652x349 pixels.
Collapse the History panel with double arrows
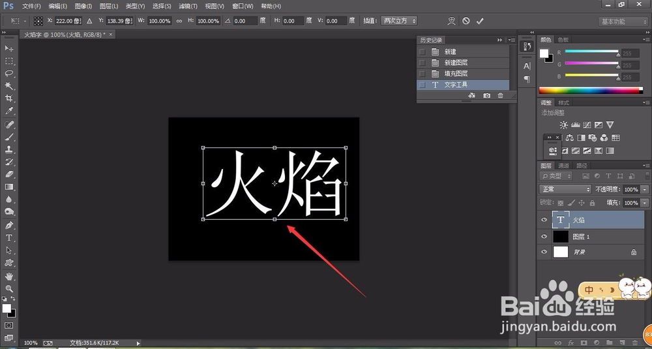coord(500,40)
